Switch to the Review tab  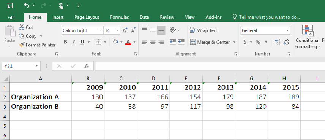[x=167, y=17]
